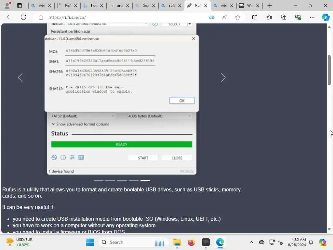Select the second carousel indicator
Image resolution: width=333 pixels, height=250 pixels.
pyautogui.click(x=110, y=181)
